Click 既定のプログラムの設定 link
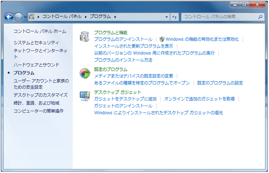This screenshot has width=269, height=173. (220, 83)
